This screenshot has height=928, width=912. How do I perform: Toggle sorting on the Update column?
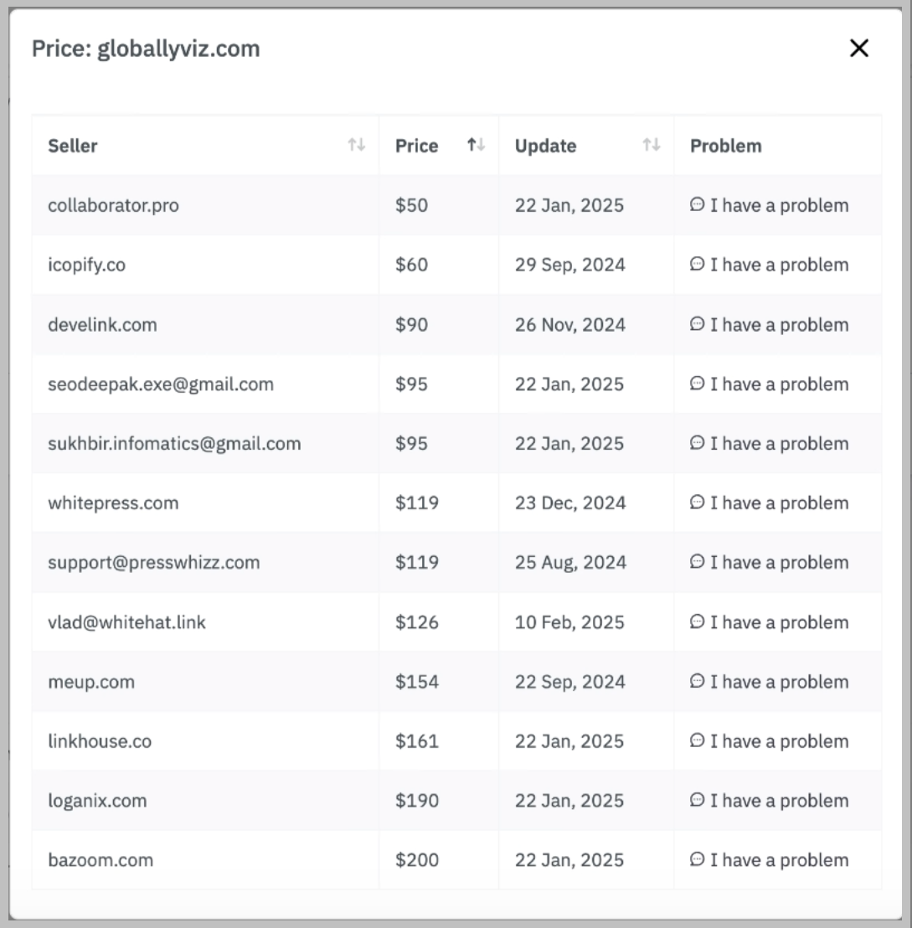(651, 145)
